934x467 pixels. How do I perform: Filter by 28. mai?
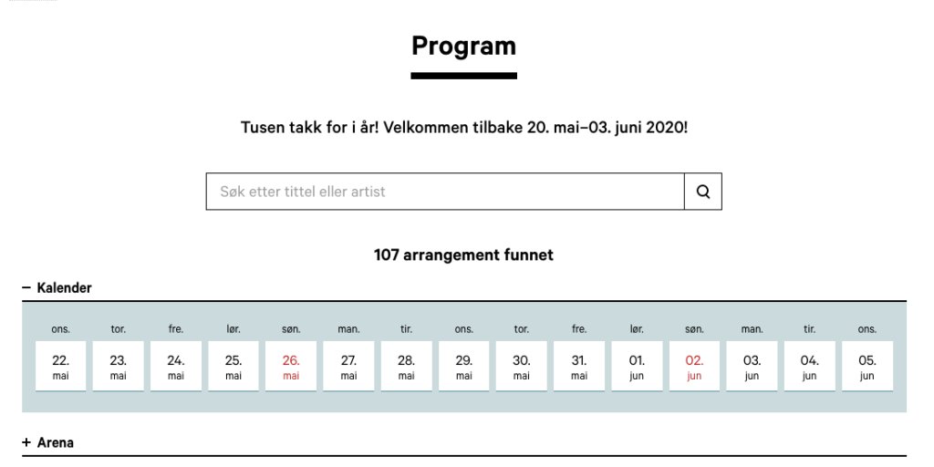(407, 366)
